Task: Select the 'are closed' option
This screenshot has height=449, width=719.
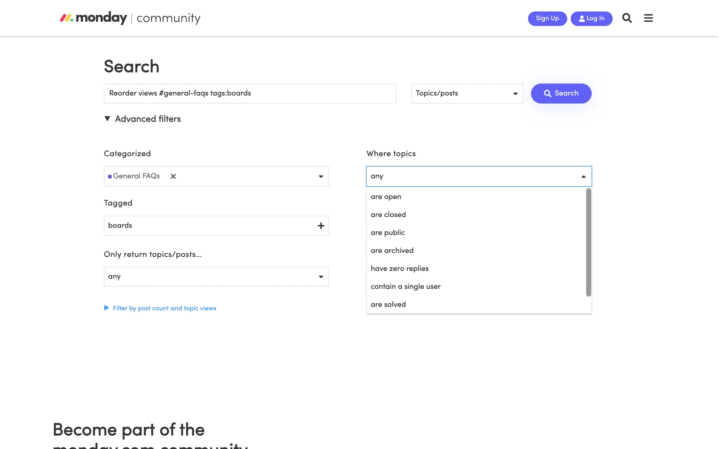Action: pos(388,215)
